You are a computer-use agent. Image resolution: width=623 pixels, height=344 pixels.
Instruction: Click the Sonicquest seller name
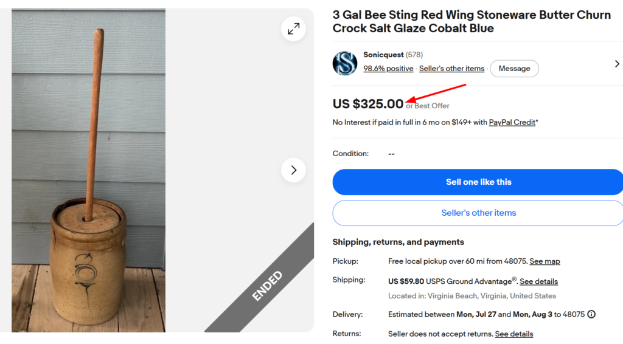(x=383, y=55)
